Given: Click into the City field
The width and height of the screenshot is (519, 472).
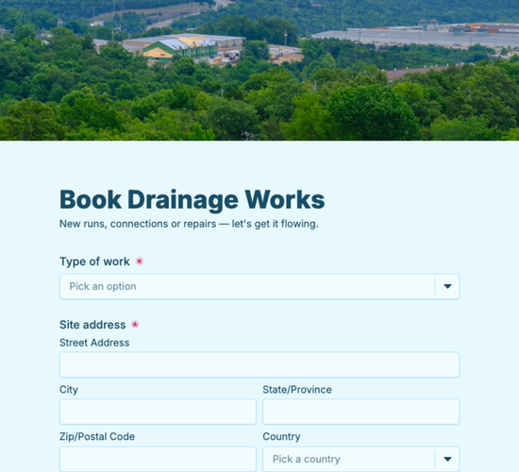Looking at the screenshot, I should (158, 412).
